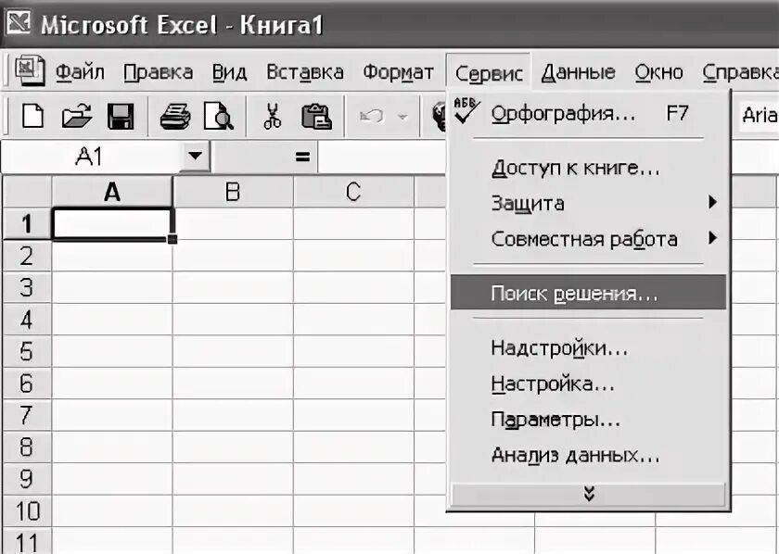Screen dimensions: 779x554
Task: Choose Орфография spell check item
Action: pyautogui.click(x=588, y=114)
